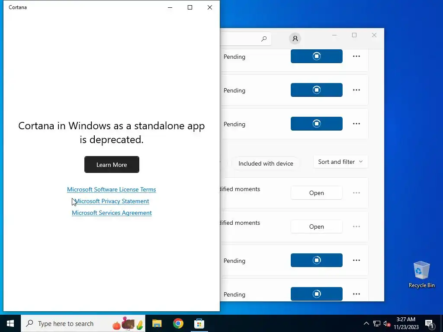Open more options for the topmost Pending item
This screenshot has width=443, height=332.
pyautogui.click(x=356, y=56)
